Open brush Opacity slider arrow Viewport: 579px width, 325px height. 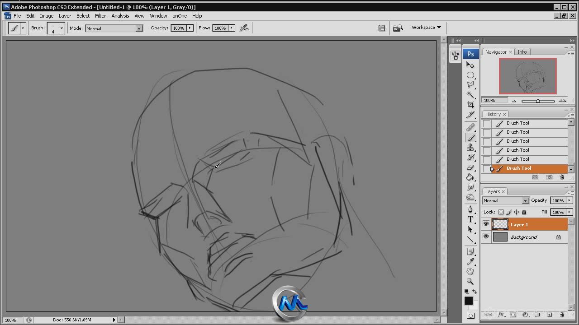(190, 28)
